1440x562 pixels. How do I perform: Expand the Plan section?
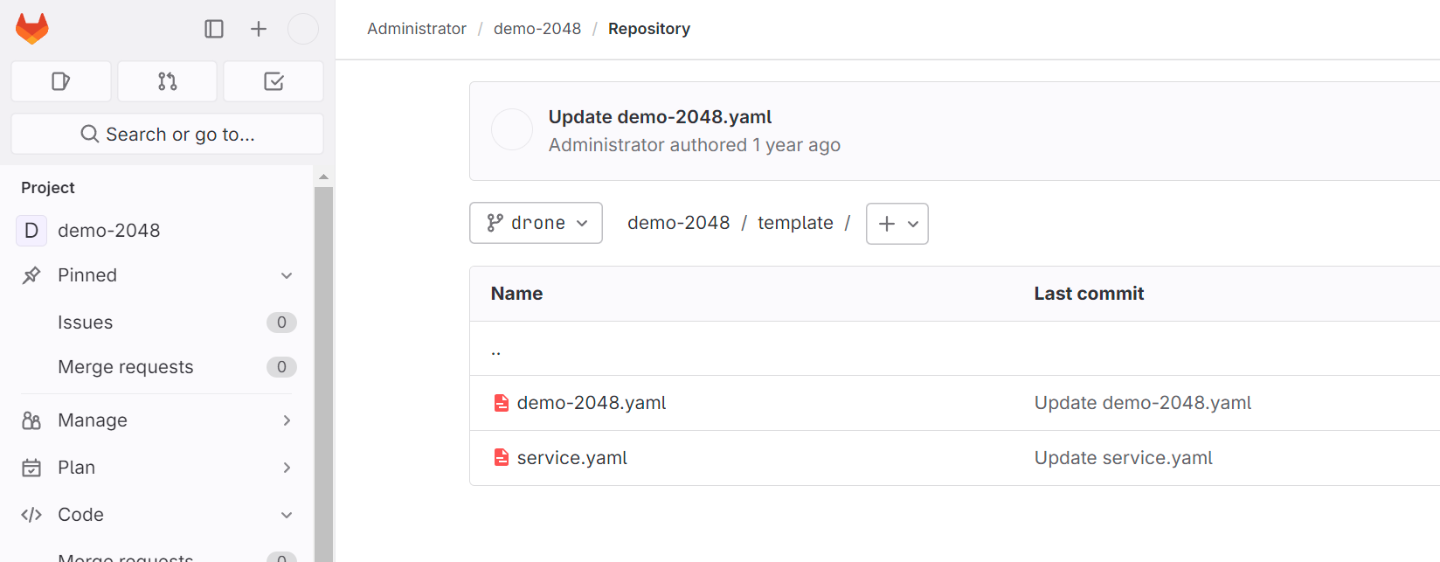click(287, 468)
